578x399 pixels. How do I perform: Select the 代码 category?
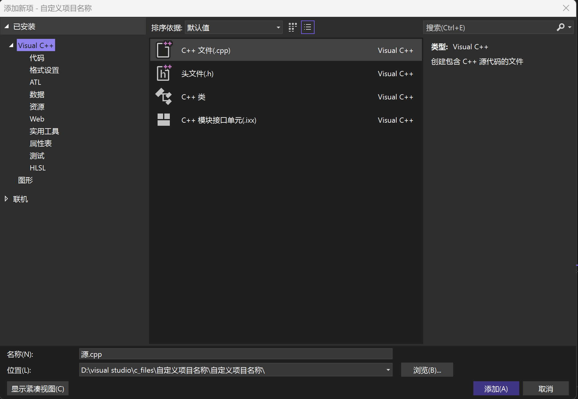(37, 58)
